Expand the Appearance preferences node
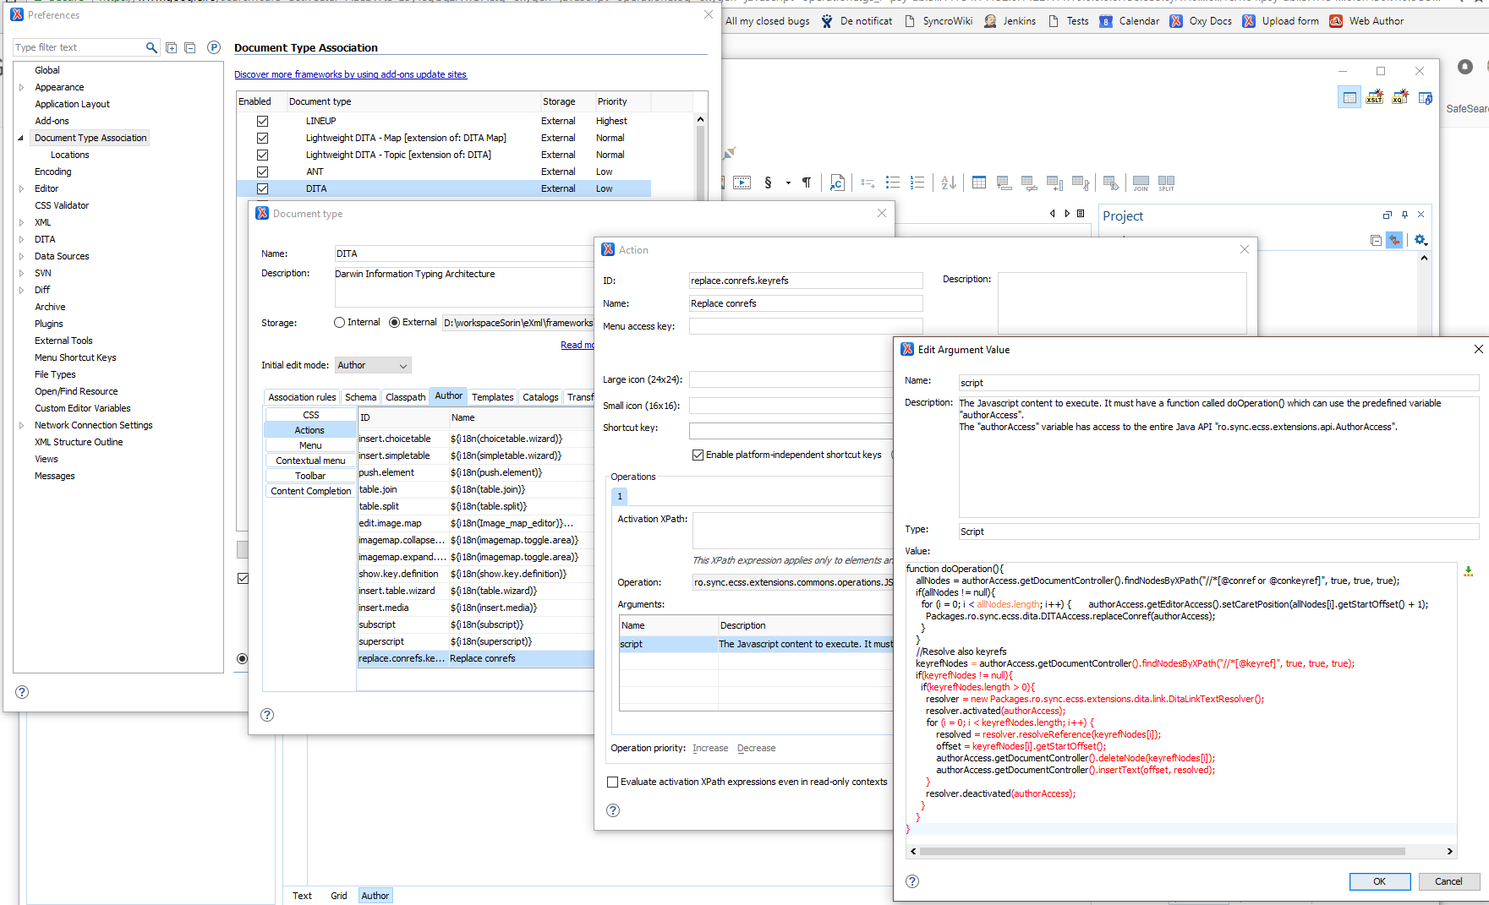1489x905 pixels. coord(21,87)
